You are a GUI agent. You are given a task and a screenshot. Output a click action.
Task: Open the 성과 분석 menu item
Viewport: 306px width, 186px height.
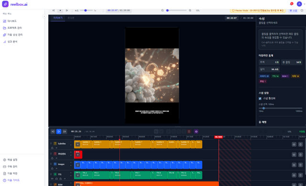tap(10, 42)
